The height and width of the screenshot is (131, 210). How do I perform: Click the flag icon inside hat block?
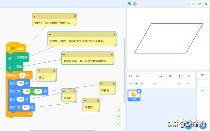coord(13,48)
